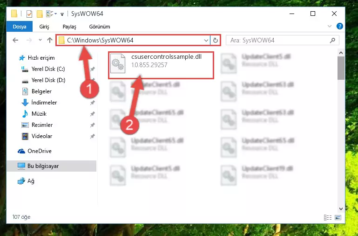Click the pin icon next to Müzik

(93, 114)
